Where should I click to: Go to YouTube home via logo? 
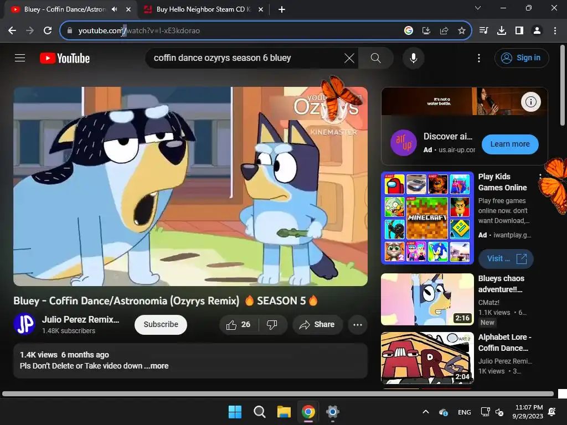click(x=65, y=58)
